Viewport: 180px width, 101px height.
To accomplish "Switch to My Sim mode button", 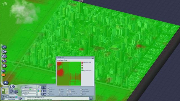I will point(16,91).
